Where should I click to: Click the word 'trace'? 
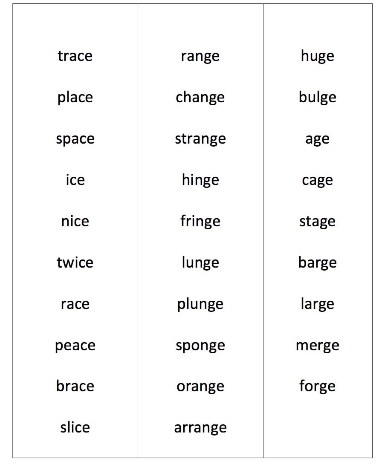tap(75, 56)
